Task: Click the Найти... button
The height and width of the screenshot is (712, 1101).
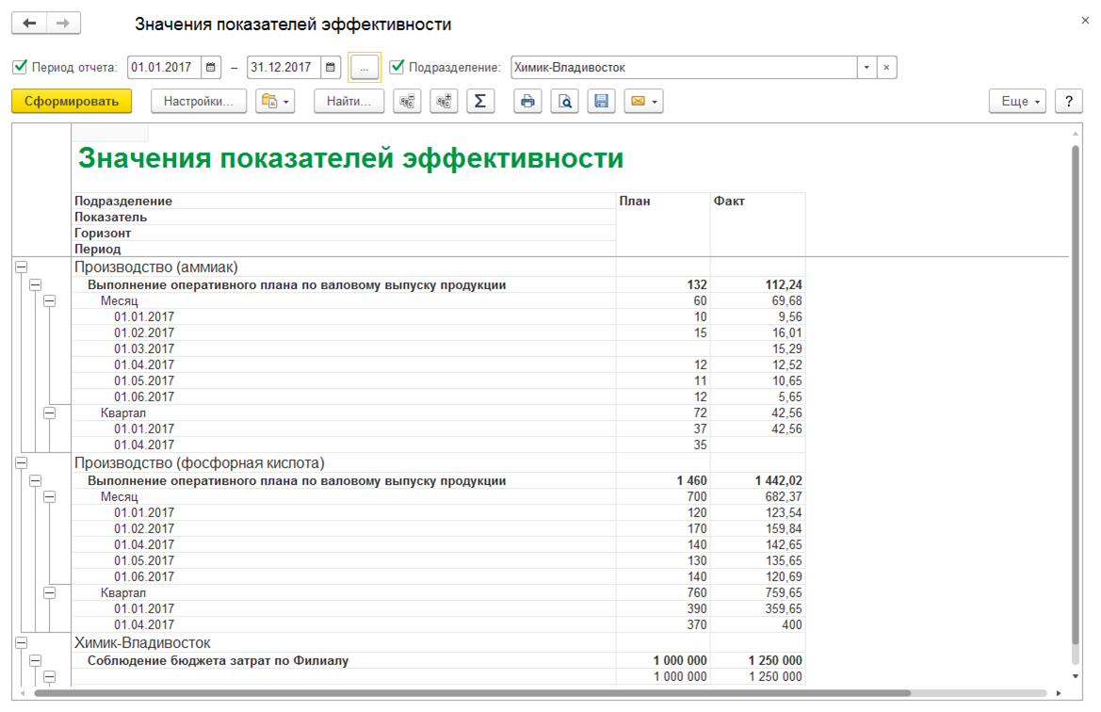Action: click(348, 102)
